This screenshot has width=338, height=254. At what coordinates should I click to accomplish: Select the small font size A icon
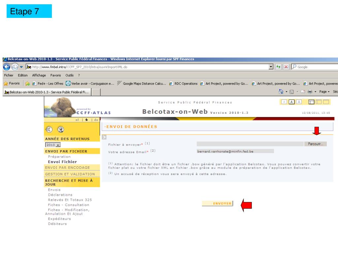tap(284, 102)
